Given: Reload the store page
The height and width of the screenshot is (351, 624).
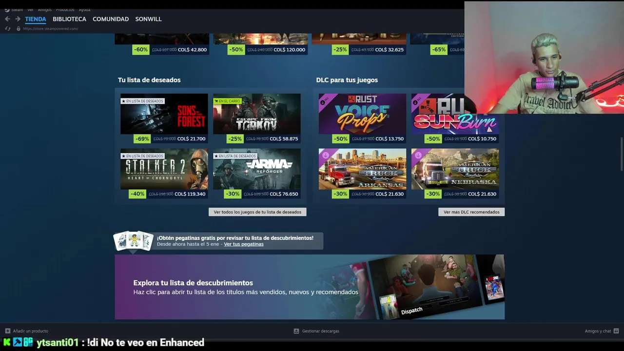Looking at the screenshot, I should [x=7, y=29].
